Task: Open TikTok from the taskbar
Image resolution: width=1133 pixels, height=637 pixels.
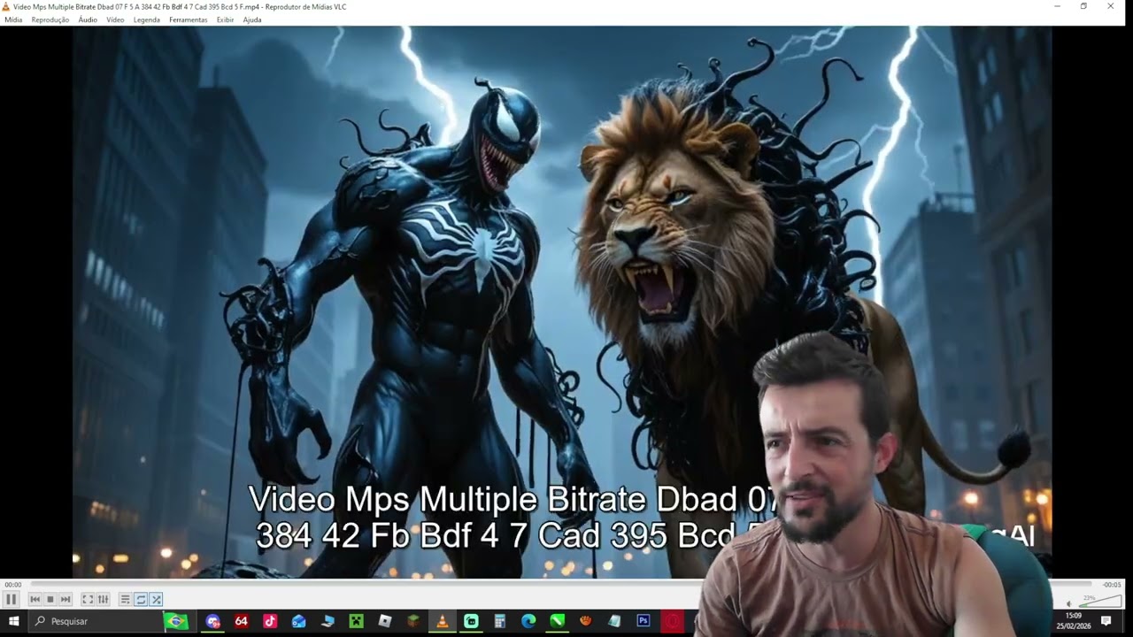Action: pyautogui.click(x=270, y=621)
